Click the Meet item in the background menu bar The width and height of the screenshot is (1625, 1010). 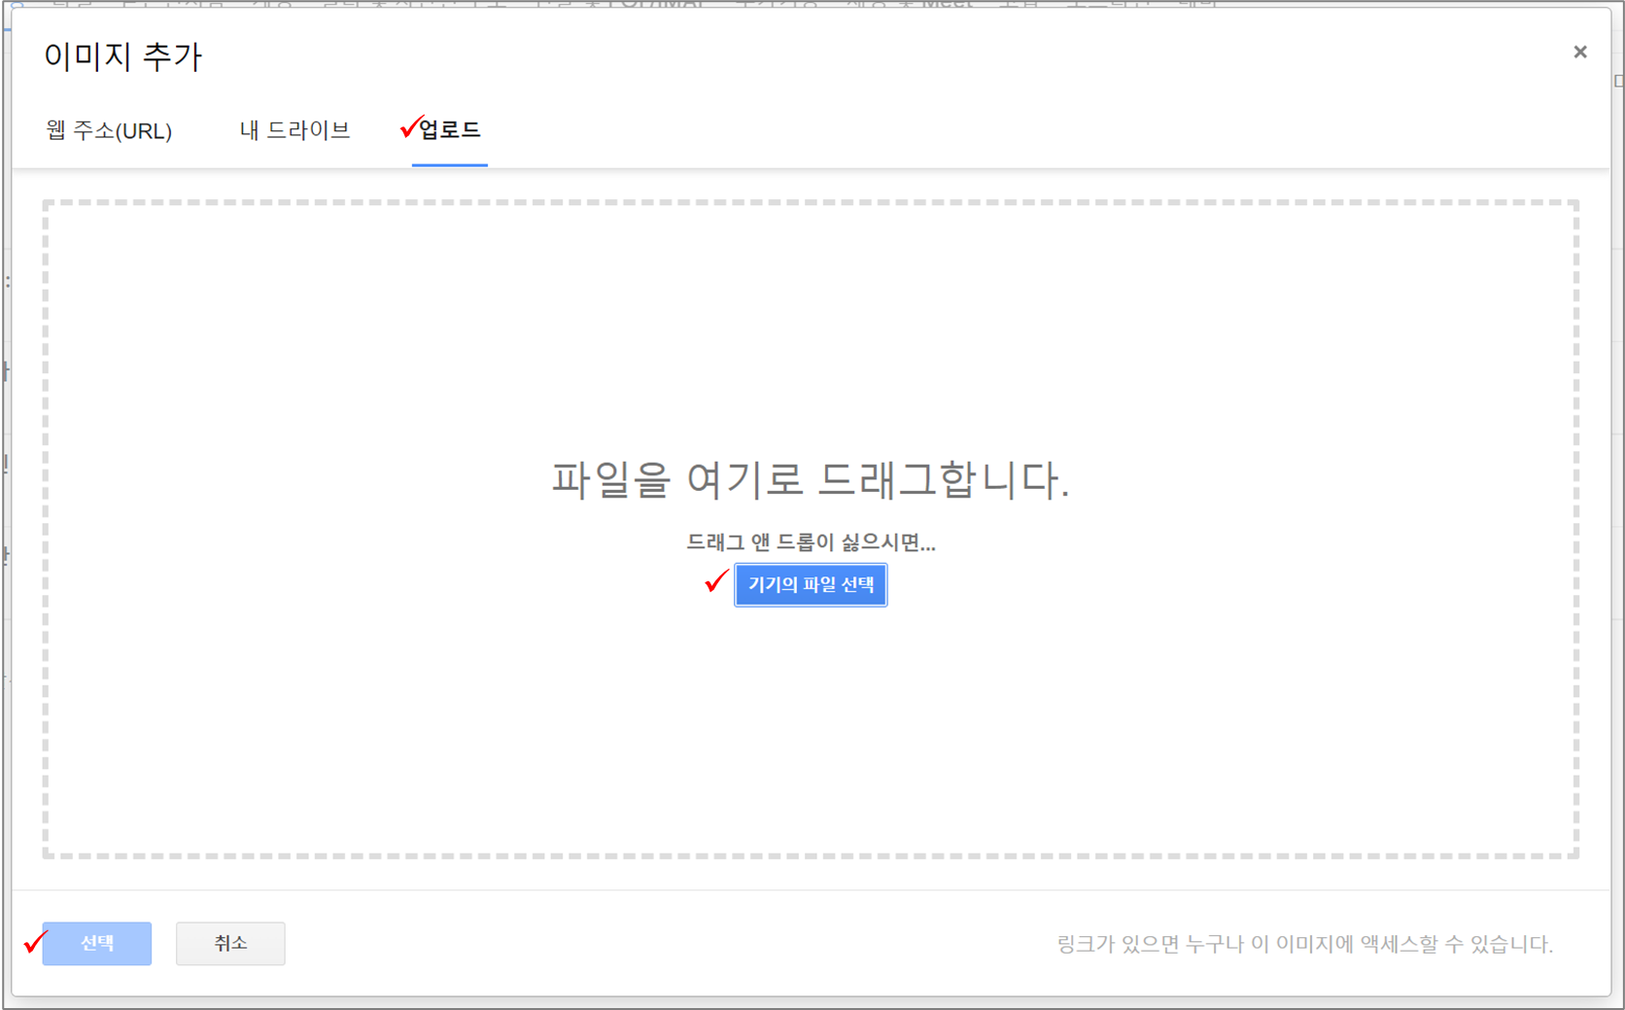pyautogui.click(x=947, y=4)
